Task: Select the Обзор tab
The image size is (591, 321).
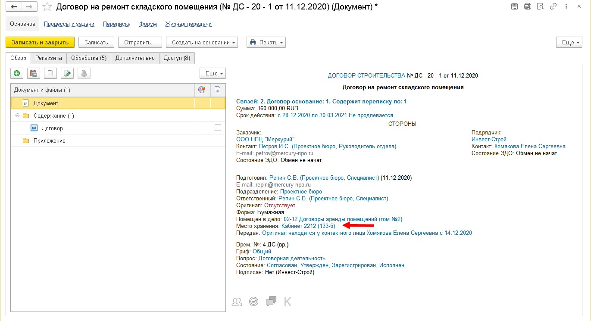Action: coord(18,58)
